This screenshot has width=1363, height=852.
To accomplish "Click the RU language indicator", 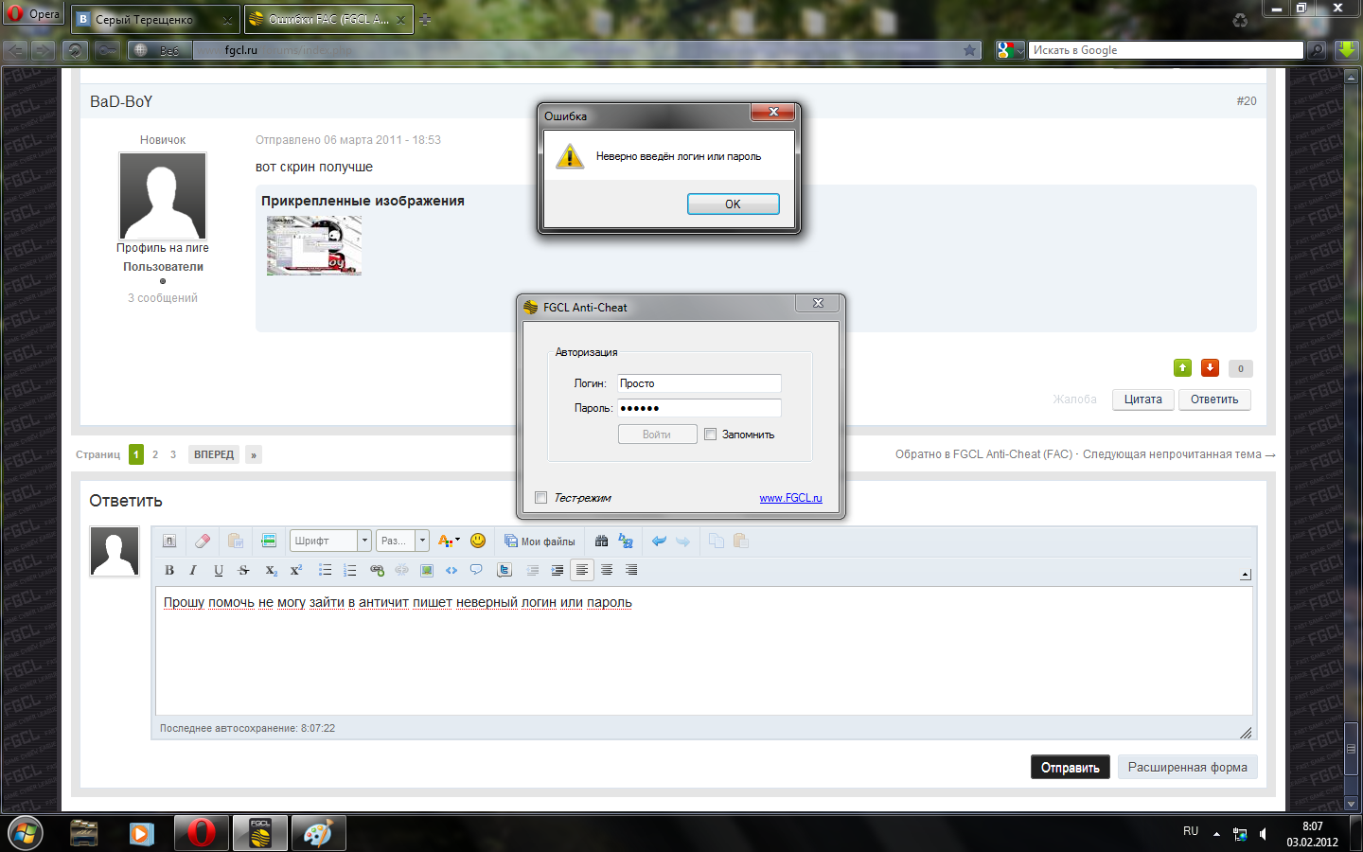I will pos(1191,831).
